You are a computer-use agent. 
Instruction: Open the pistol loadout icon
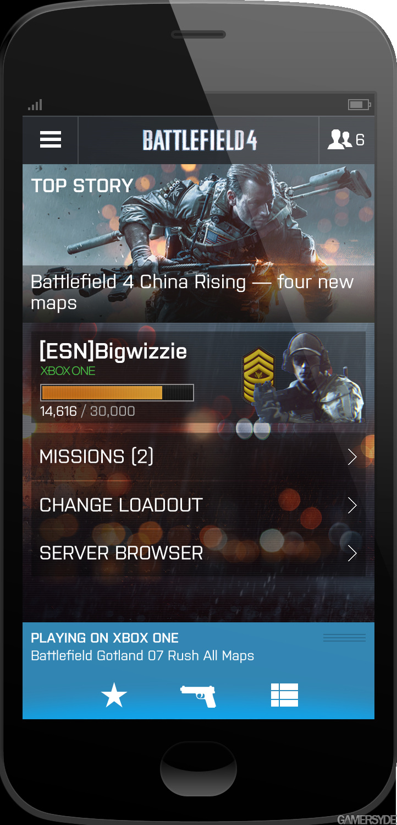198,696
